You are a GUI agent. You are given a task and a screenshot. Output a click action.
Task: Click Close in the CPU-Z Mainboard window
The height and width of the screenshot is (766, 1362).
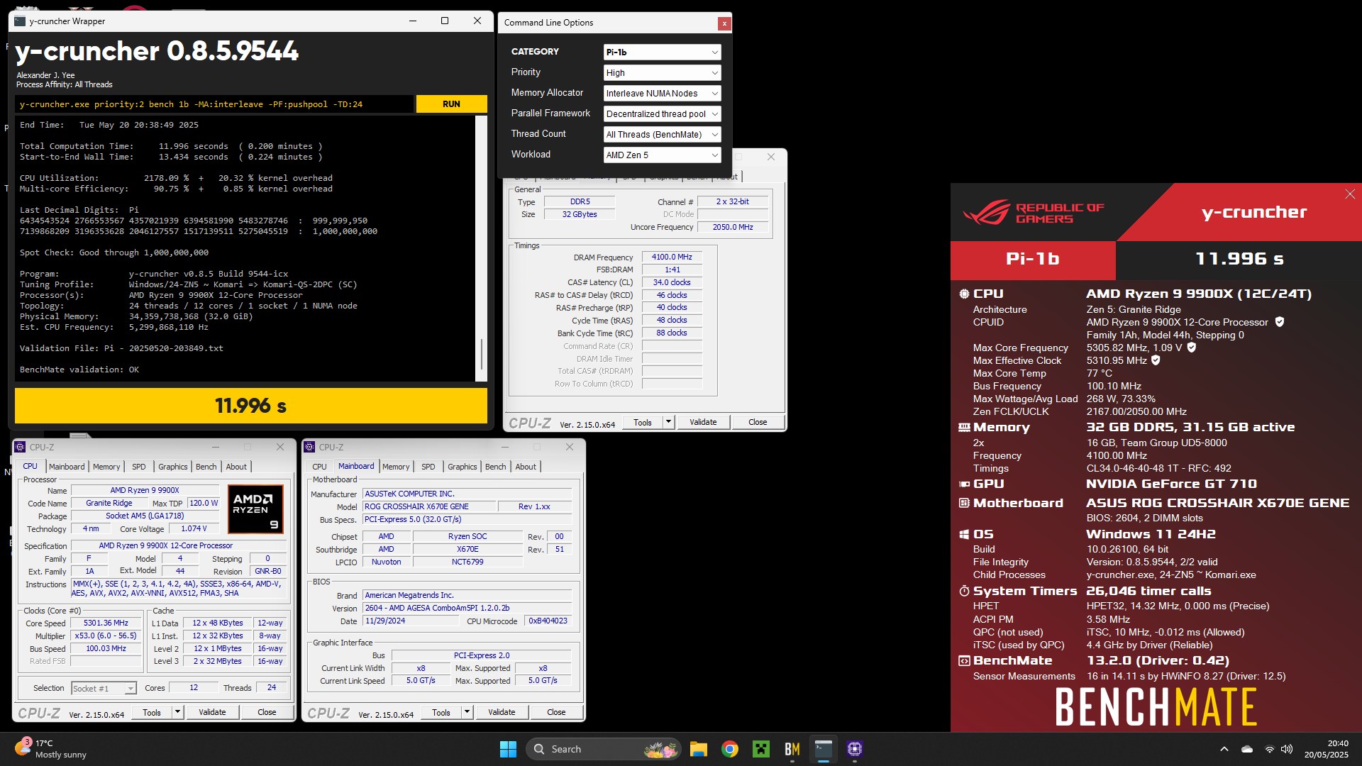point(556,712)
